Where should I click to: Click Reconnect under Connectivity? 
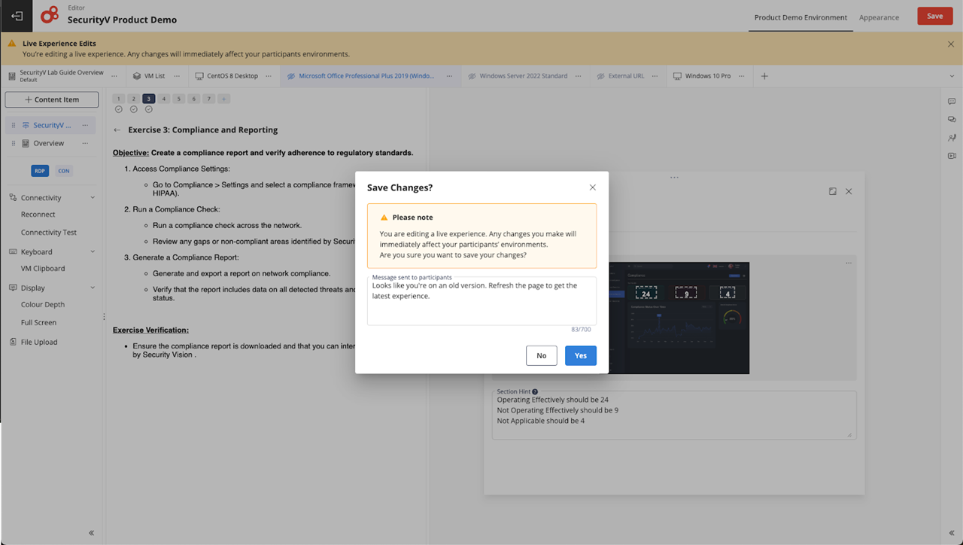[38, 215]
